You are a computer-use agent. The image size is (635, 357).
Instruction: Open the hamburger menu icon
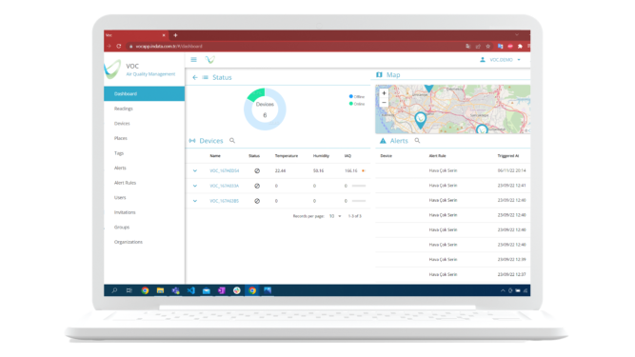[x=193, y=60]
